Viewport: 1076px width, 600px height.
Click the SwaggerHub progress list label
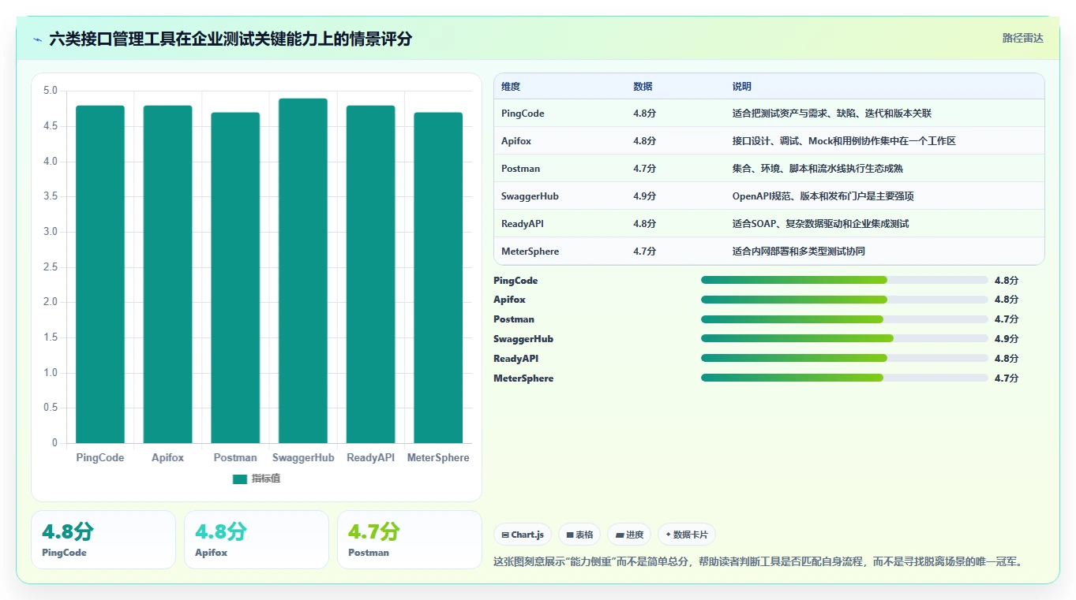523,339
